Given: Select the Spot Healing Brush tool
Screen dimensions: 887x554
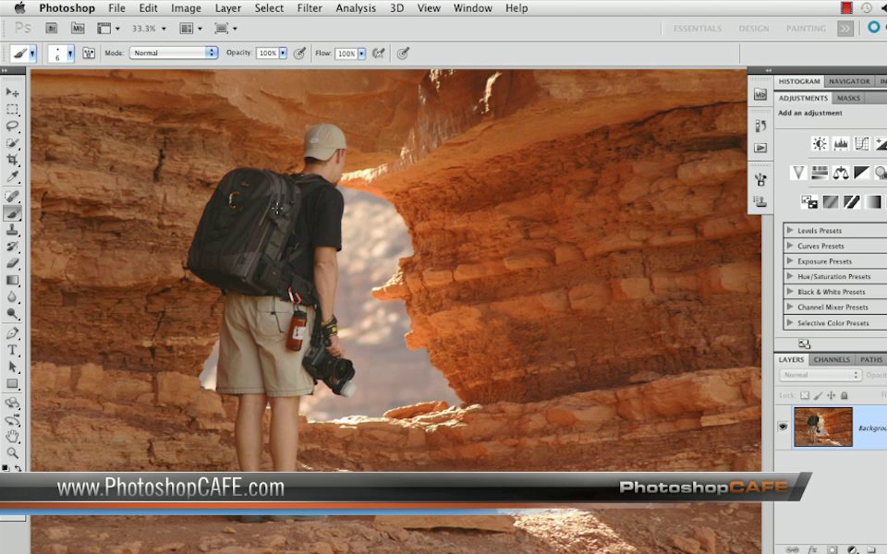Looking at the screenshot, I should tap(12, 196).
